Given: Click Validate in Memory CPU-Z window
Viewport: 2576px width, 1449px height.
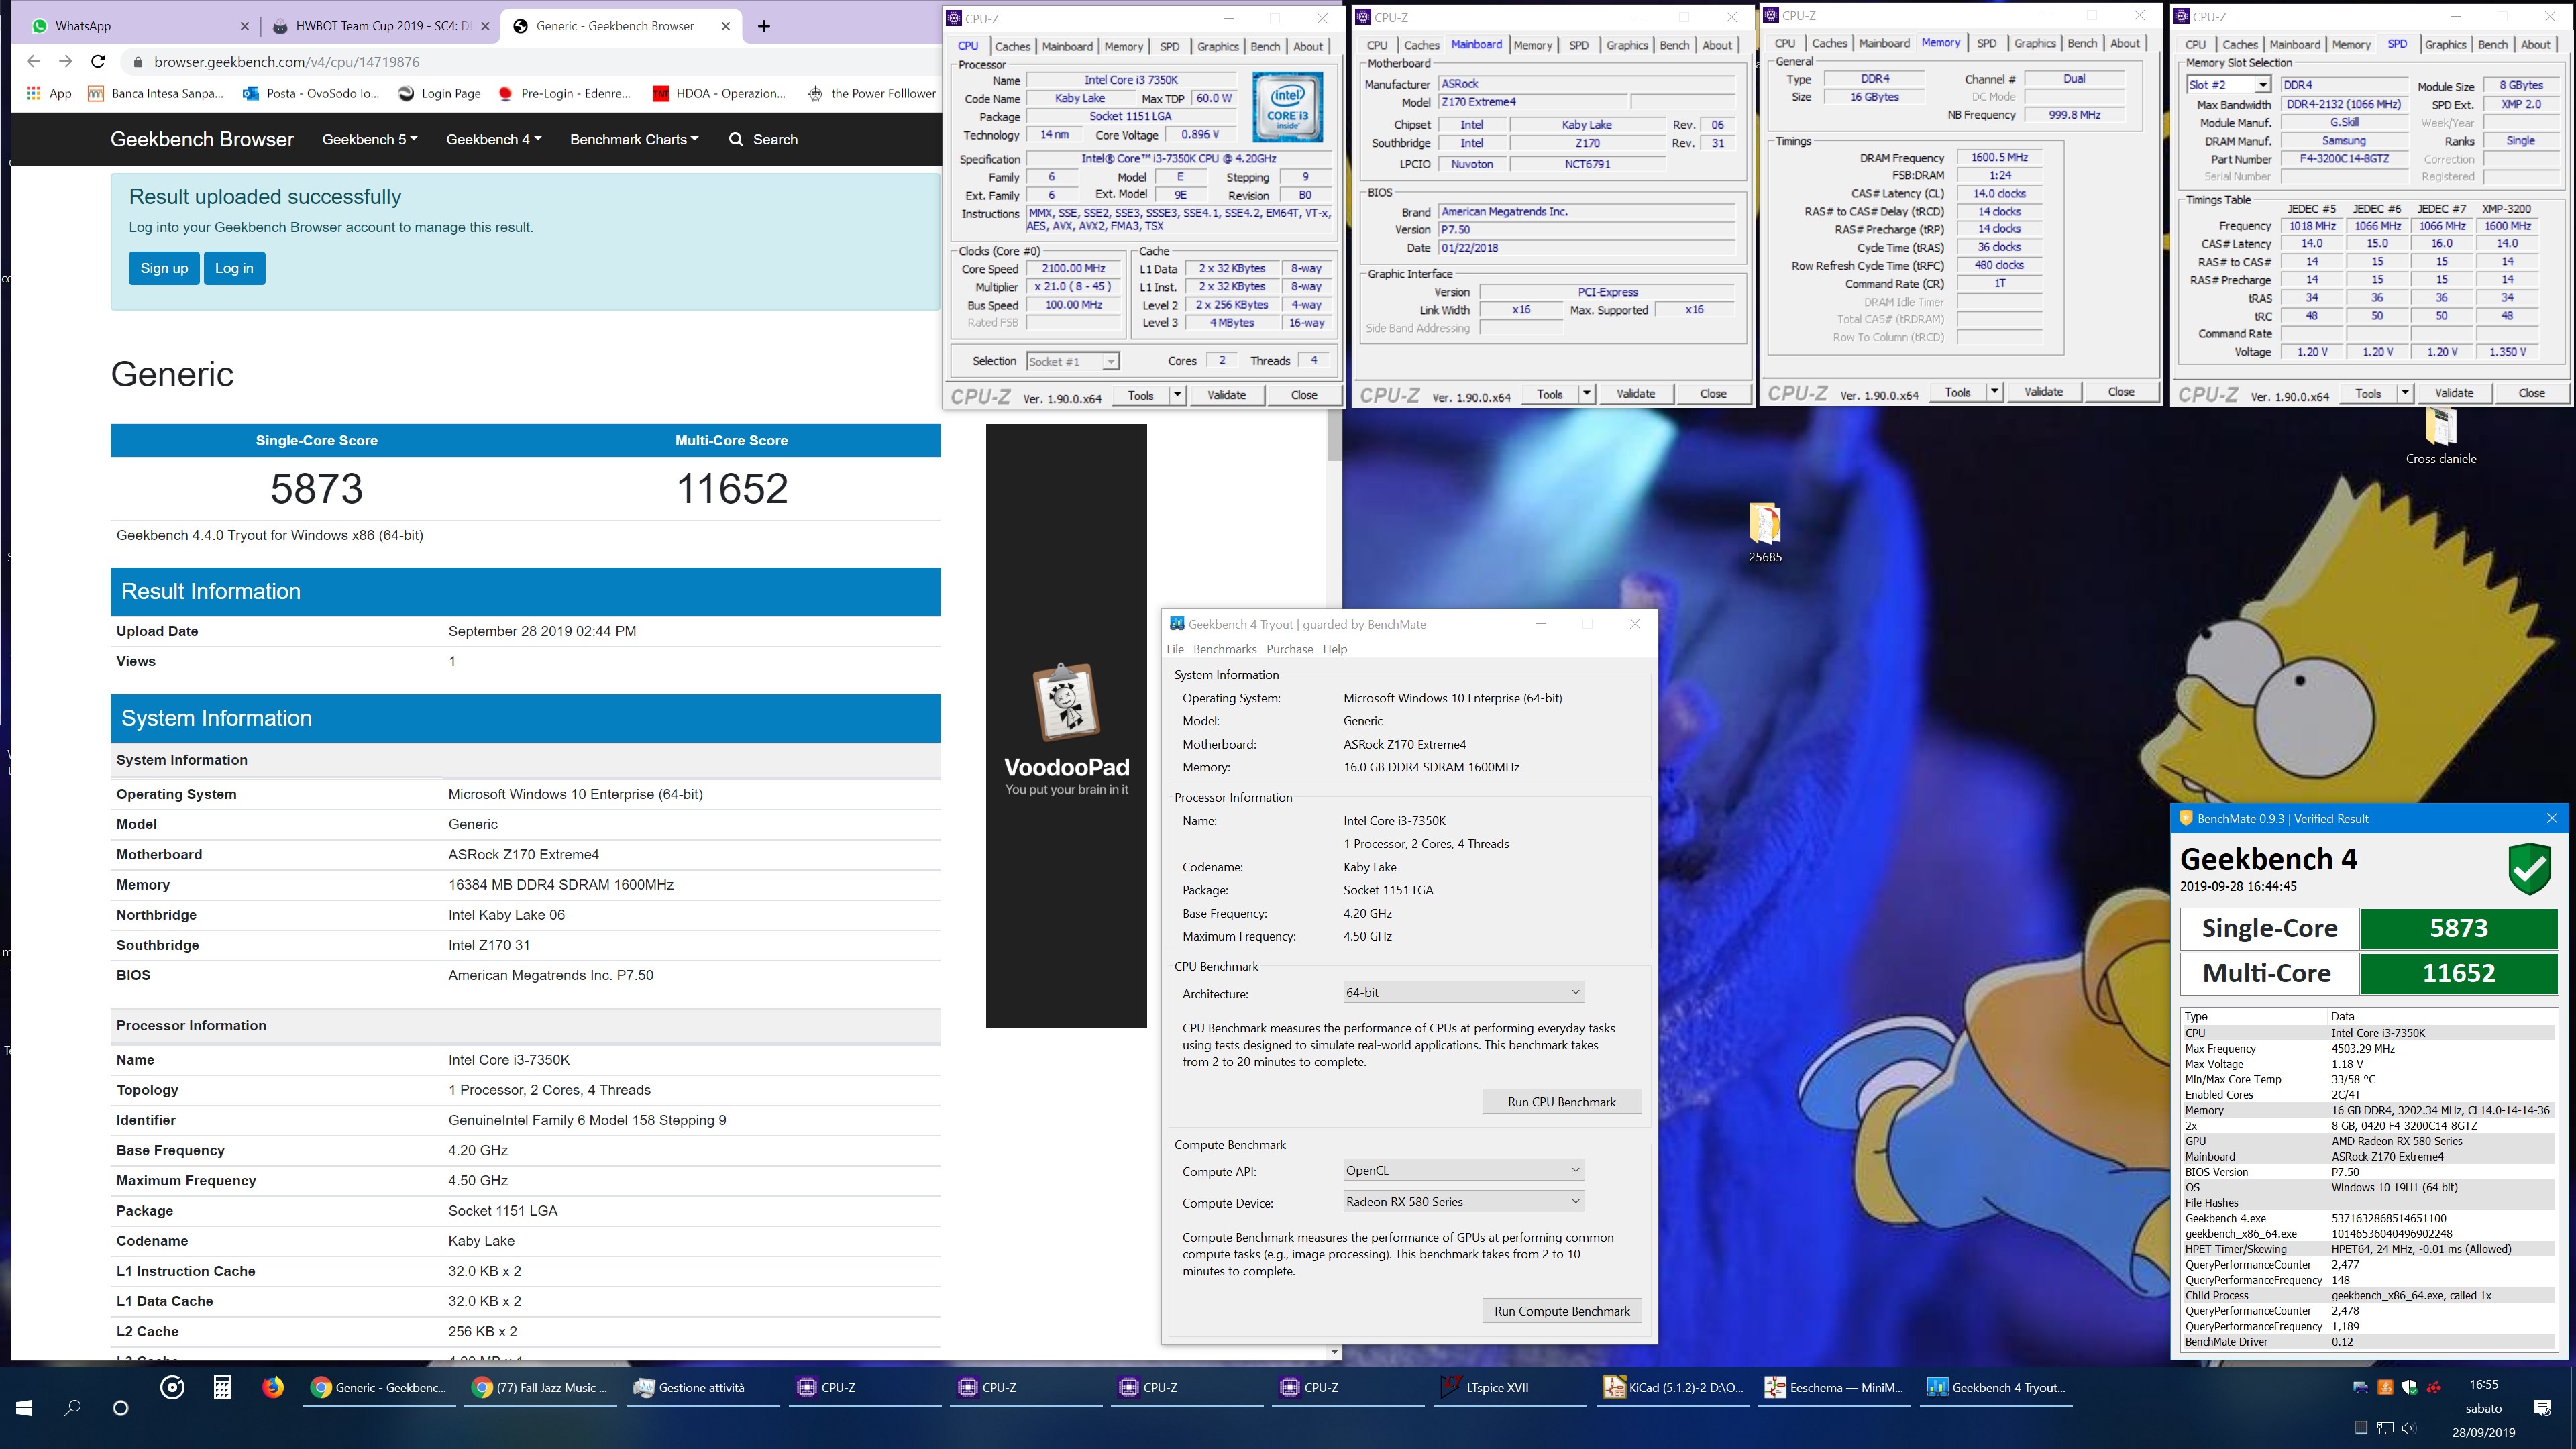Looking at the screenshot, I should point(2043,392).
